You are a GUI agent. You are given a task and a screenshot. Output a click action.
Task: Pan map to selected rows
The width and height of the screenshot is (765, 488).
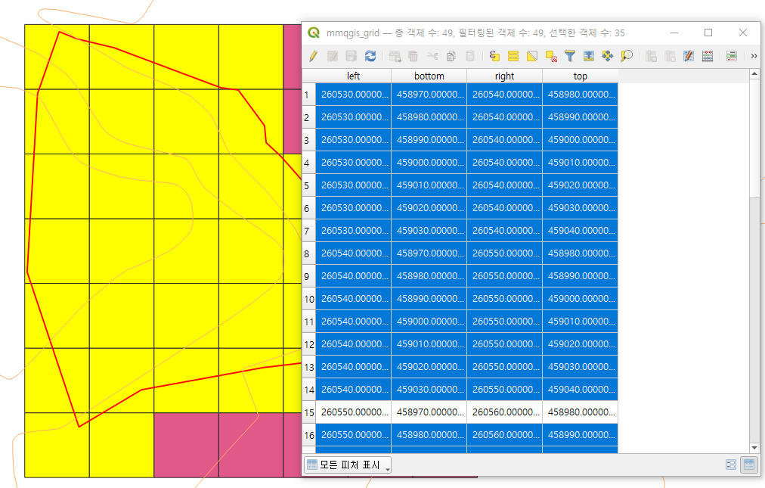[608, 56]
